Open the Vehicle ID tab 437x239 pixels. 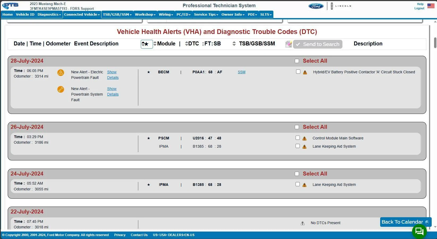[x=25, y=15]
